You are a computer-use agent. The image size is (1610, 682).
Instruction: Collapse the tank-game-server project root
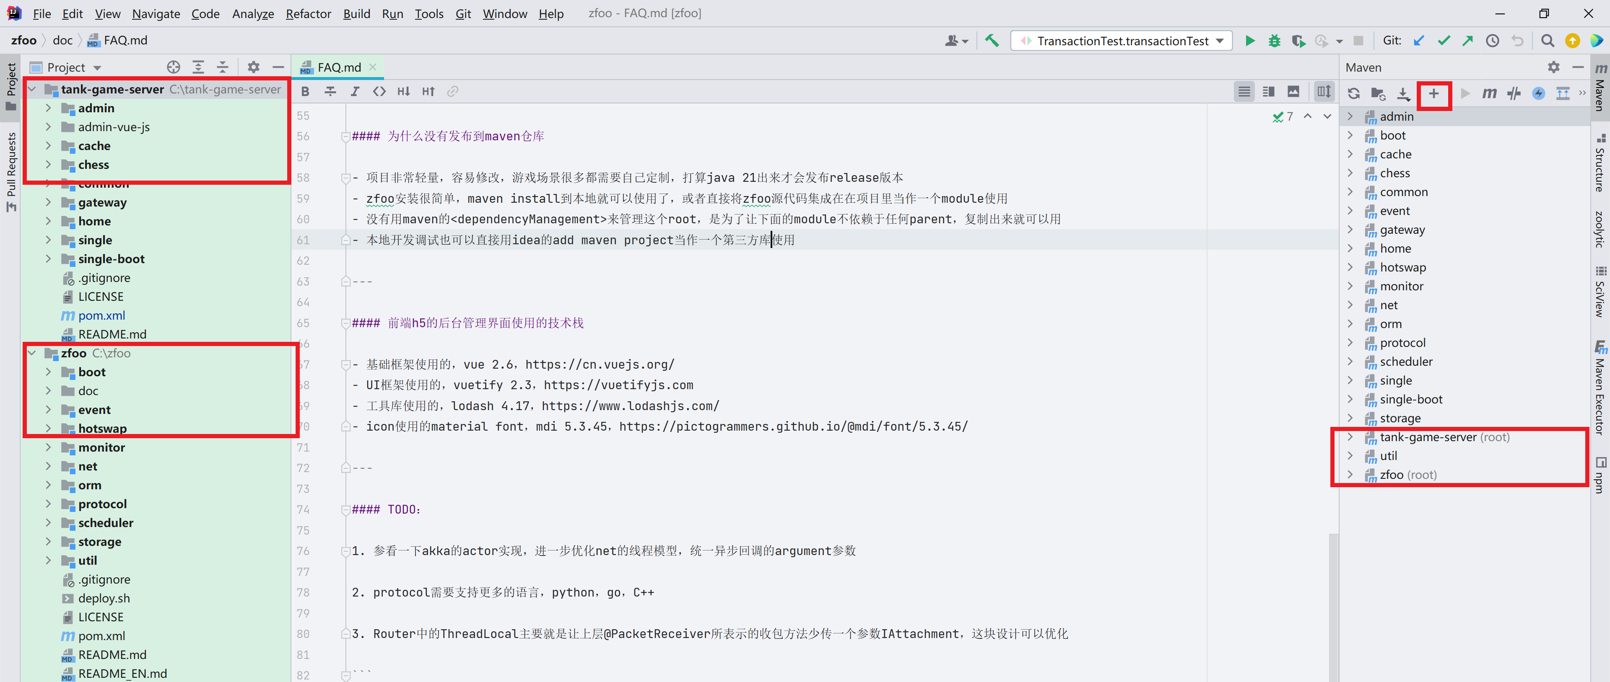coord(32,89)
